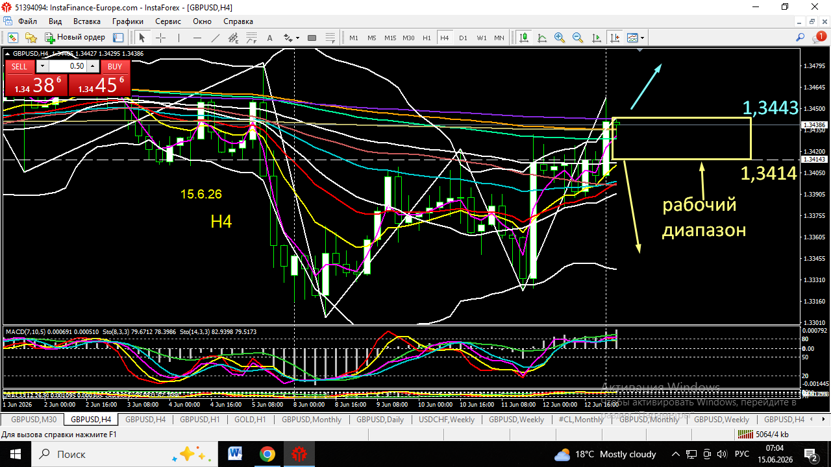Click the Новый ордер button

point(74,38)
